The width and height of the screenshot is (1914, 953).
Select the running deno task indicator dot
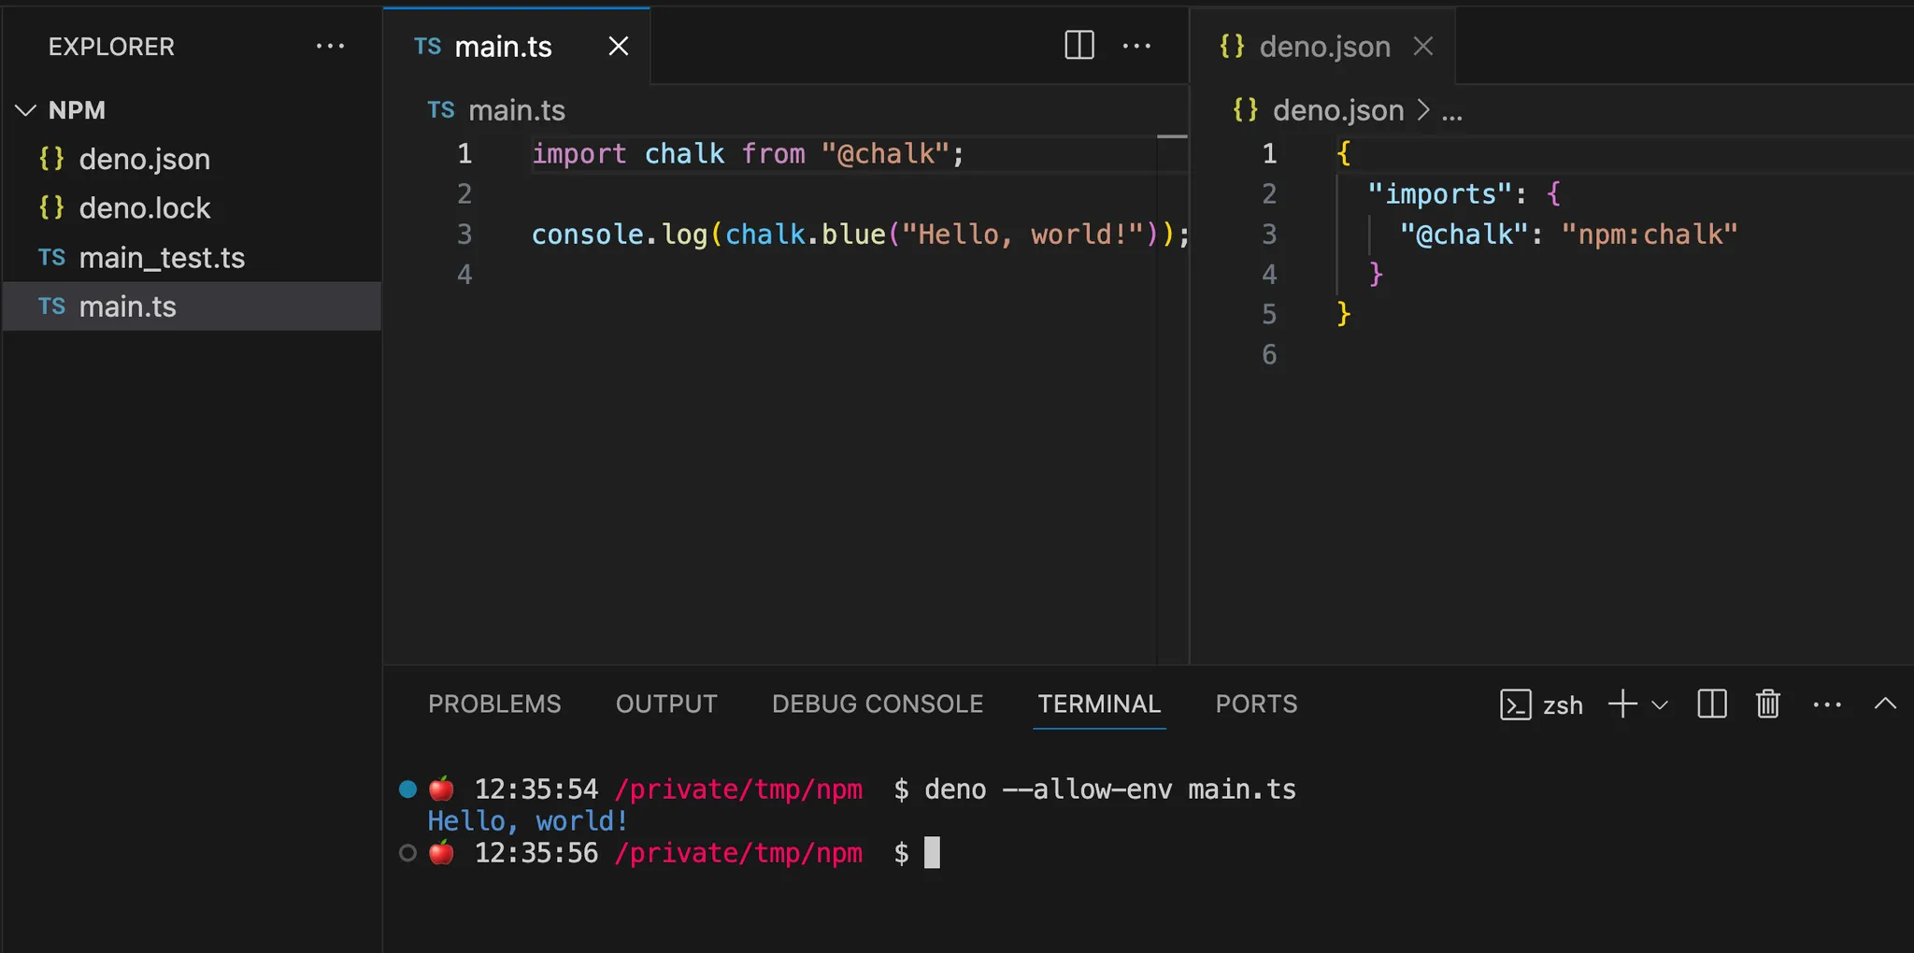coord(407,789)
